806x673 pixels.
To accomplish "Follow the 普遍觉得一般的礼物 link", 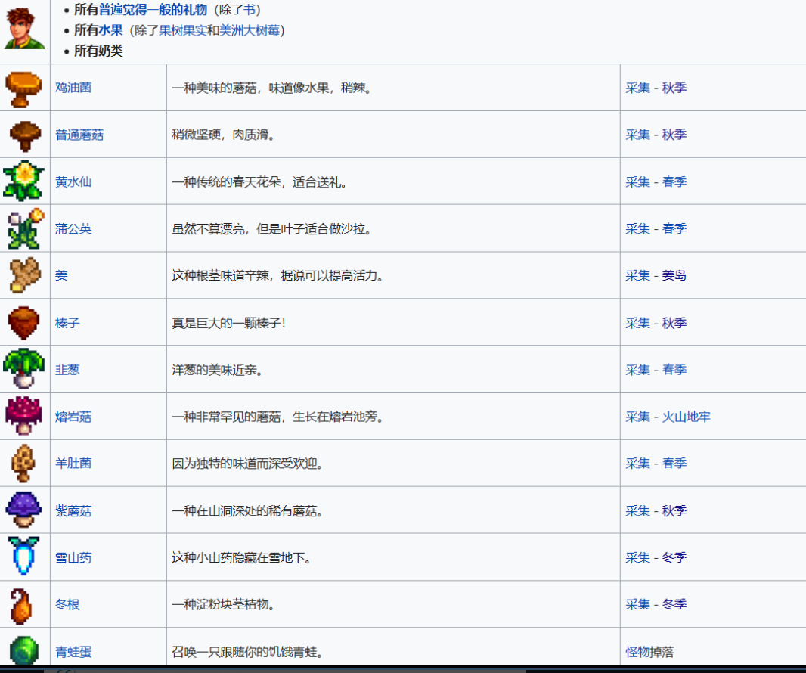I will coord(153,10).
